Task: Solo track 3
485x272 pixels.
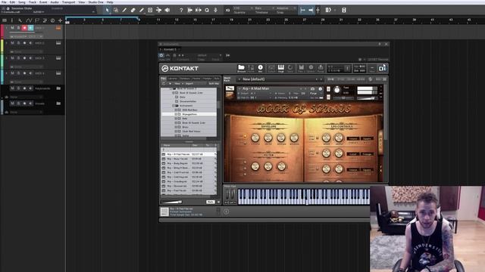Action: 18,58
